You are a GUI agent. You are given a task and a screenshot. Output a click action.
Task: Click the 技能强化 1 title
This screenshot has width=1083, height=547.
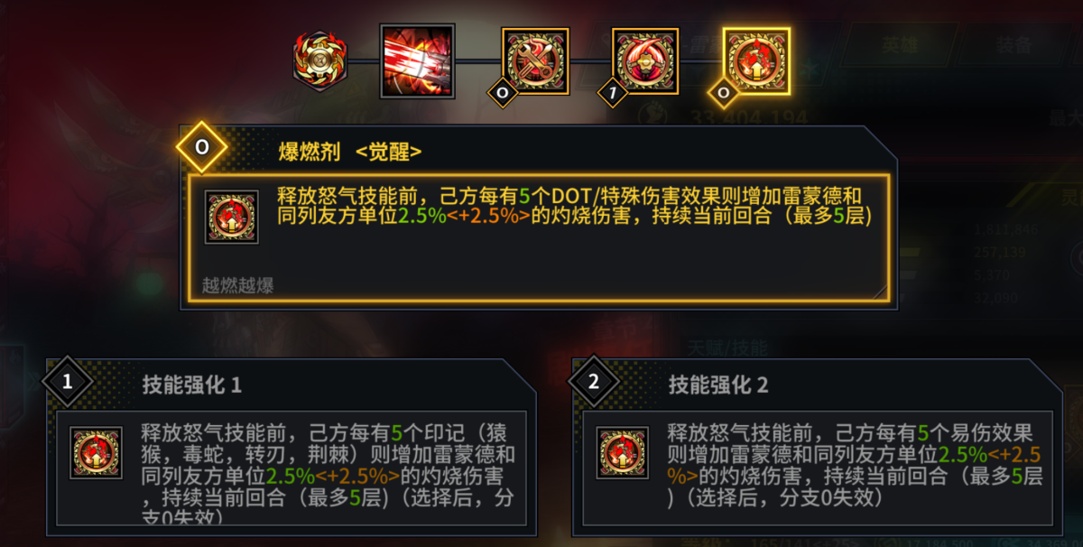[x=191, y=385]
